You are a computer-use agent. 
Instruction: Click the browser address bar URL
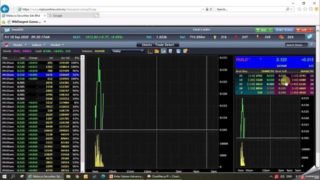[59, 9]
